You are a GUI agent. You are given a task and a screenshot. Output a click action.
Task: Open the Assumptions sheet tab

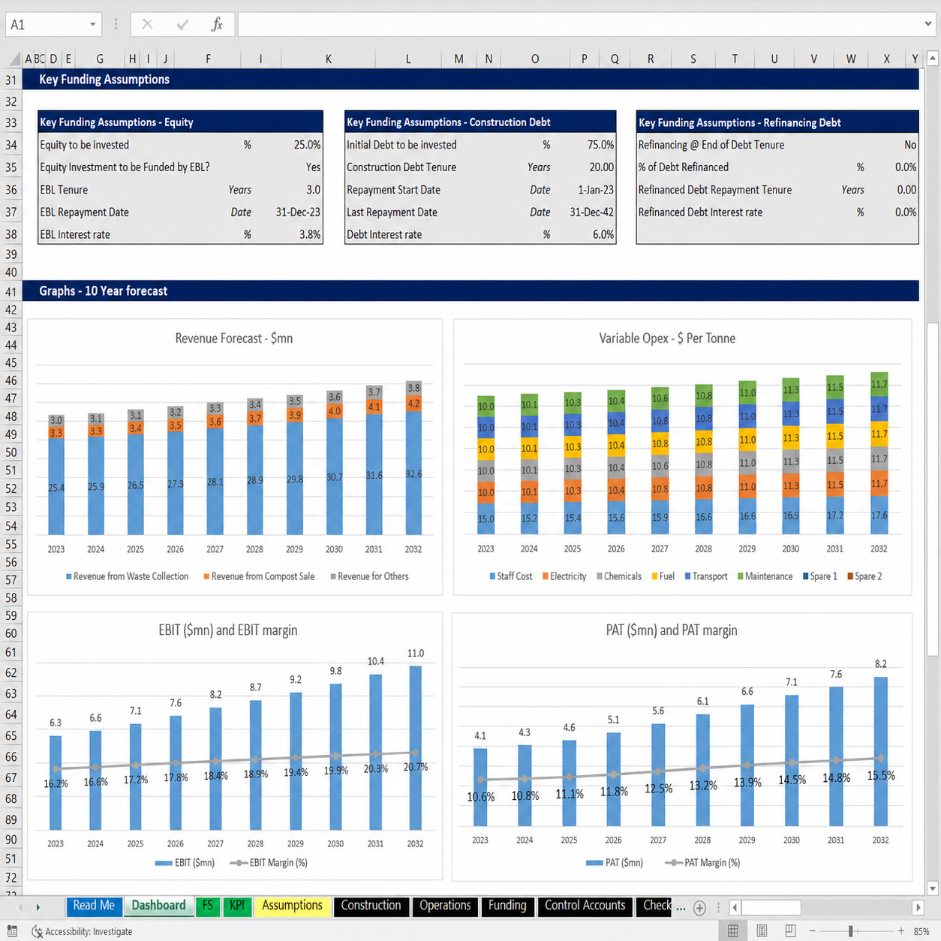click(292, 906)
